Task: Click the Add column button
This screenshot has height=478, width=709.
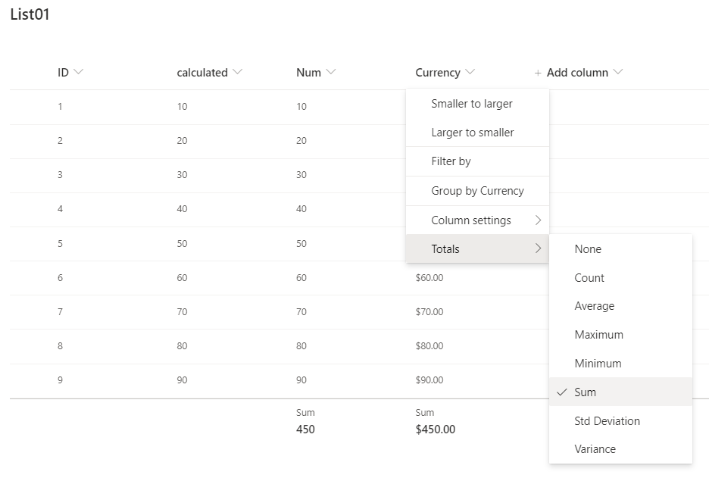Action: [x=577, y=73]
